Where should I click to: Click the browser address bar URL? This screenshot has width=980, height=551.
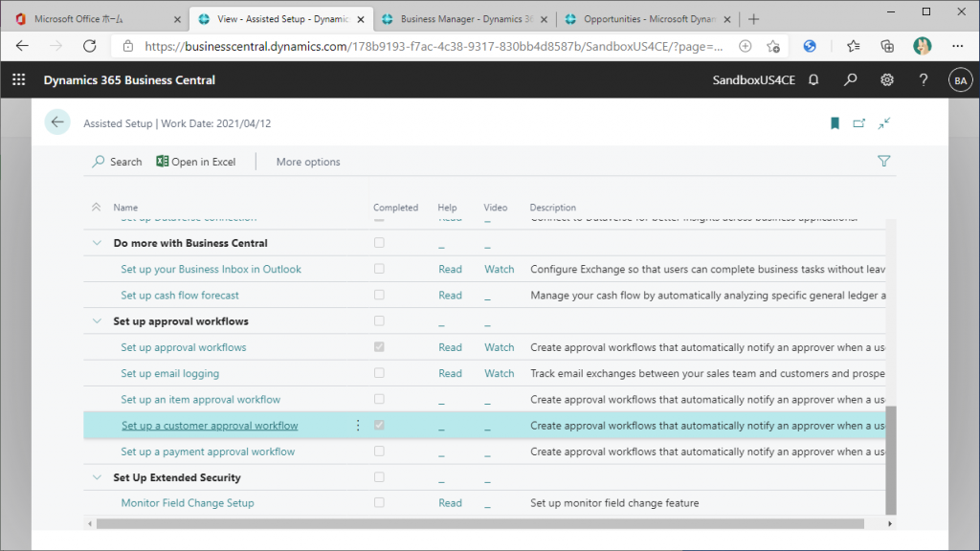pos(434,46)
